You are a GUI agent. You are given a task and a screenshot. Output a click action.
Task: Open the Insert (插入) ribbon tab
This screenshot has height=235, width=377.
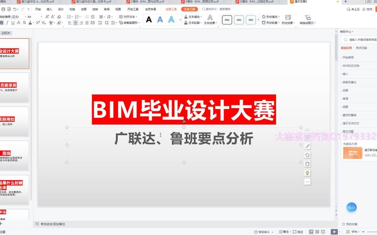coord(49,9)
